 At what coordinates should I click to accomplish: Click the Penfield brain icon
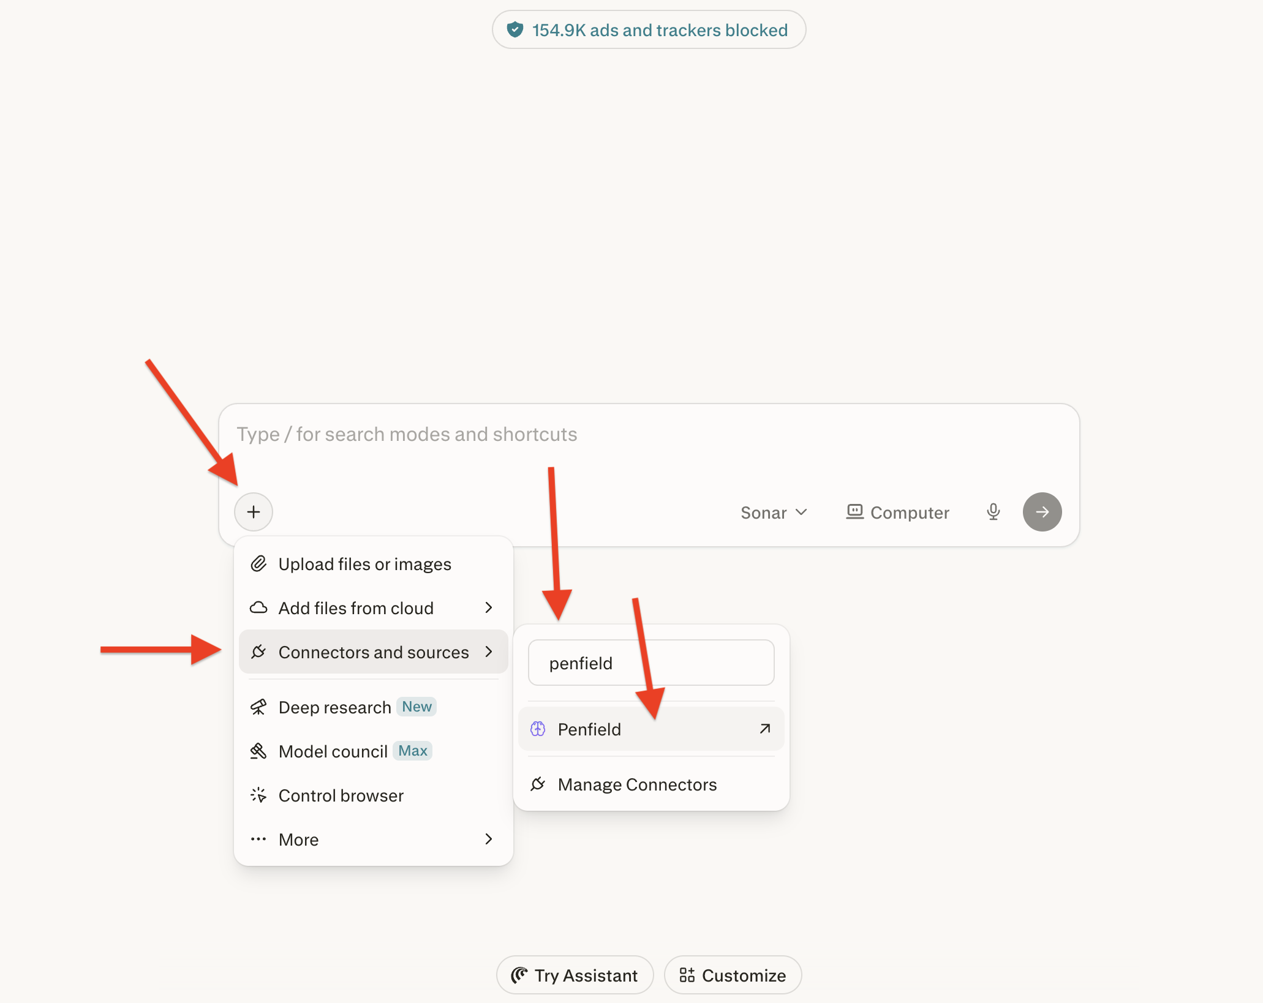pos(538,729)
